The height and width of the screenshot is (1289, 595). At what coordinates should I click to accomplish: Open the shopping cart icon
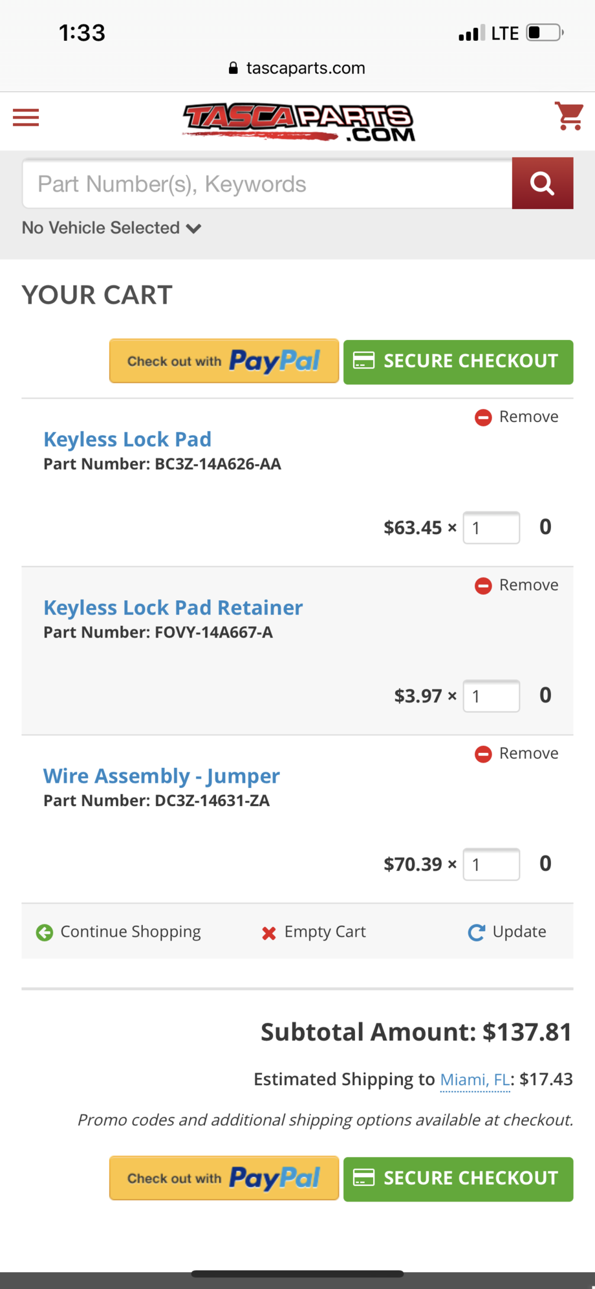click(568, 117)
